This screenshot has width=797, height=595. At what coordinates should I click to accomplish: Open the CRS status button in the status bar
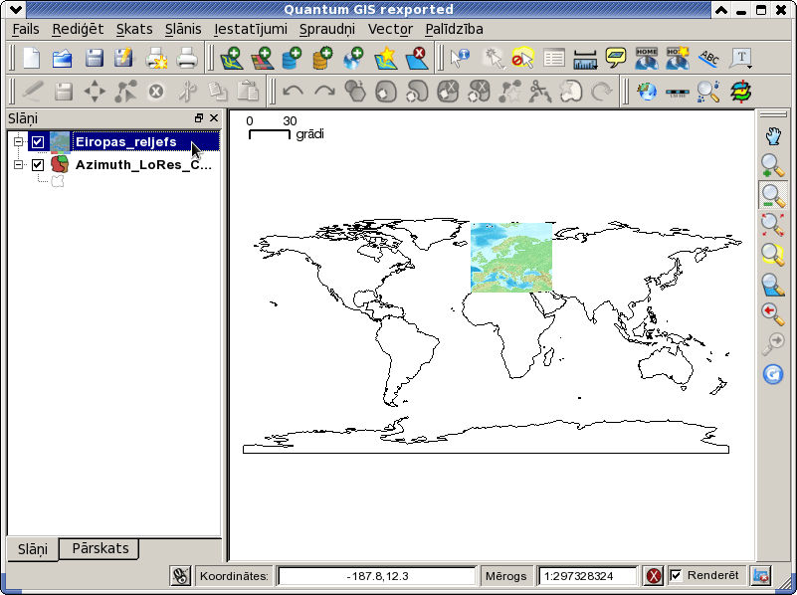[x=761, y=576]
